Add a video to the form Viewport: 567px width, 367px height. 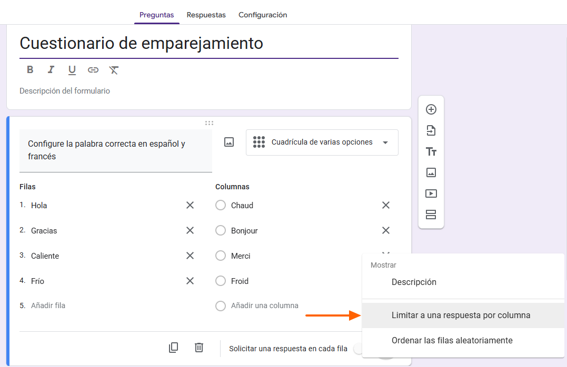(x=431, y=193)
